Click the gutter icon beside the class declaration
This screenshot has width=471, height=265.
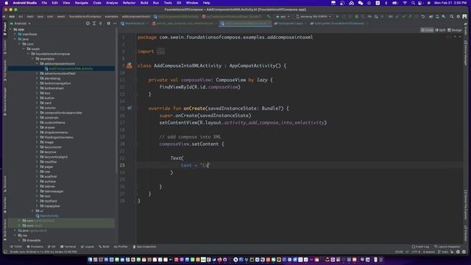130,66
